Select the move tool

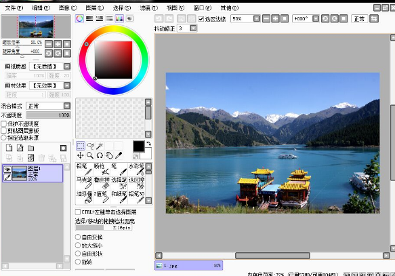pos(81,155)
